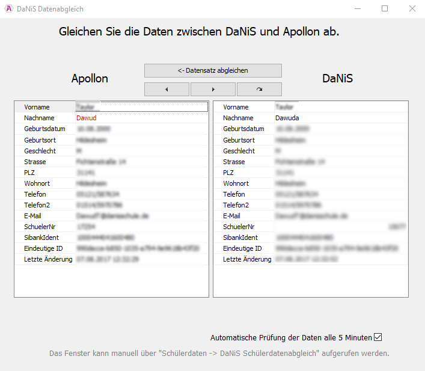Click the DaNiS 'E-Mail' row label
The height and width of the screenshot is (371, 425).
231,216
